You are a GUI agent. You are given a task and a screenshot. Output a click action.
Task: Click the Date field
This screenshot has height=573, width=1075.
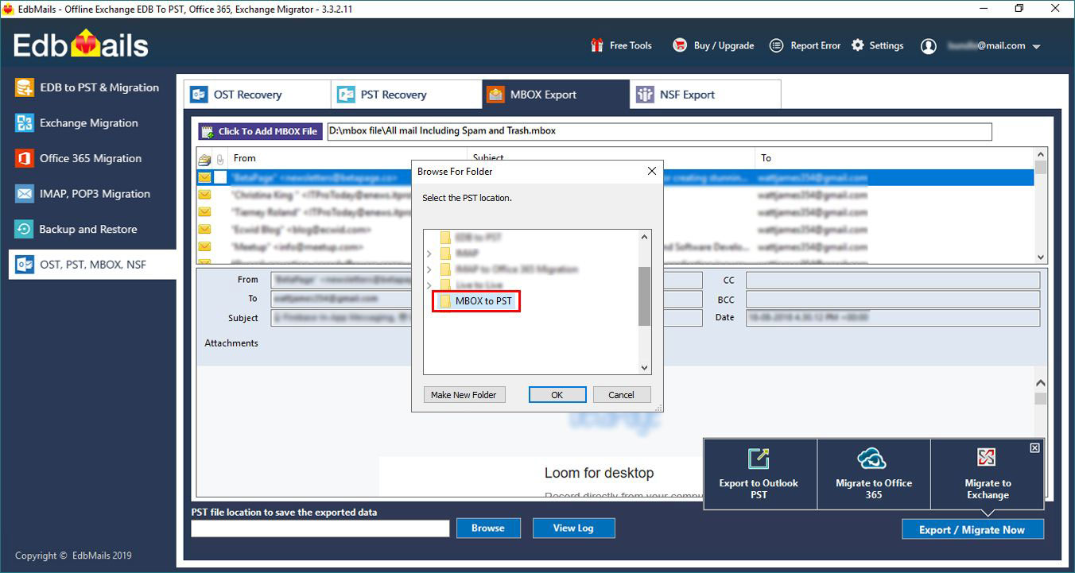coord(893,318)
